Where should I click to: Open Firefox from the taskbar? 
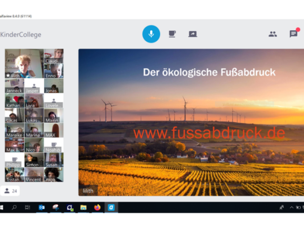tap(97, 208)
